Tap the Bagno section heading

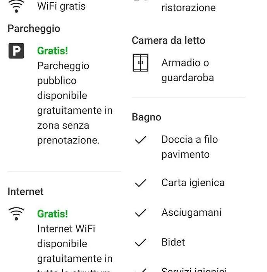pyautogui.click(x=146, y=117)
